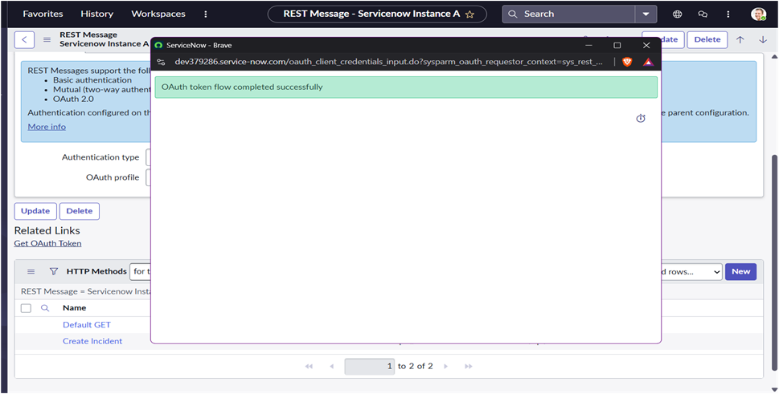Go to previous record with up arrow
The image size is (779, 394).
click(740, 39)
